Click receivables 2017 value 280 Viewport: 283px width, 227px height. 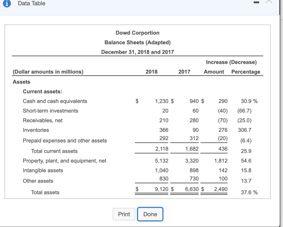tap(194, 120)
